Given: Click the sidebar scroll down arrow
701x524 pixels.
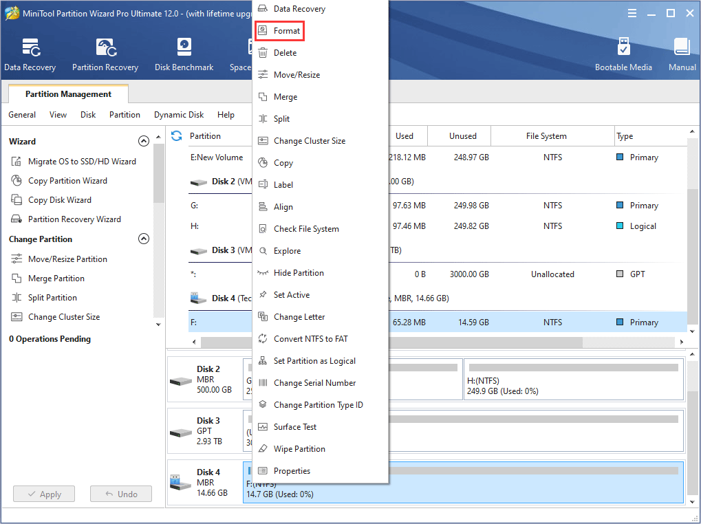Looking at the screenshot, I should coord(158,325).
